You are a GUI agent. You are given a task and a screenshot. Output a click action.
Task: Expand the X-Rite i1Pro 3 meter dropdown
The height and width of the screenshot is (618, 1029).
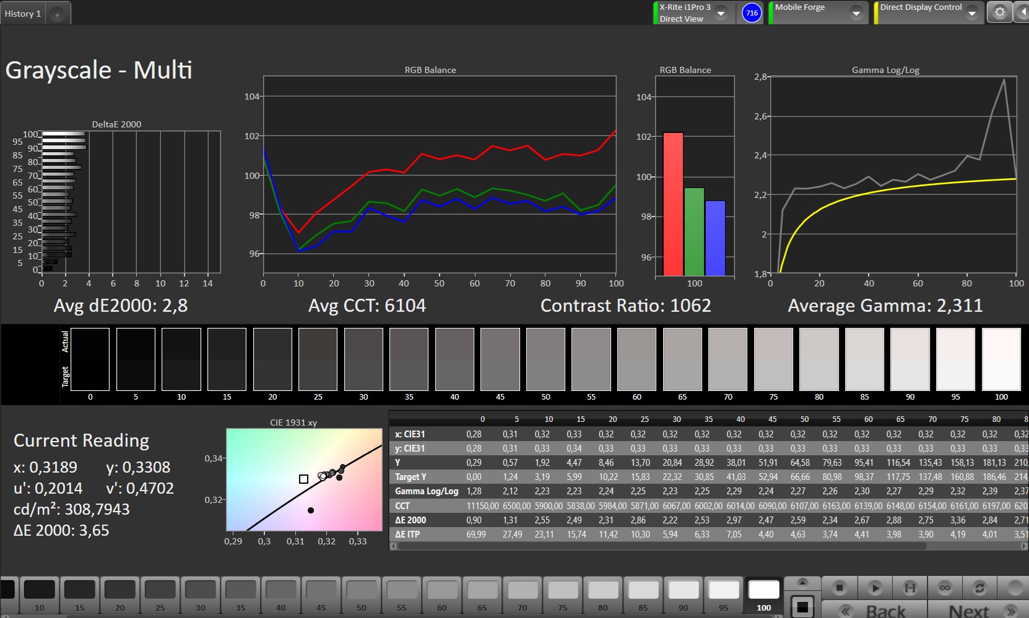pos(721,13)
